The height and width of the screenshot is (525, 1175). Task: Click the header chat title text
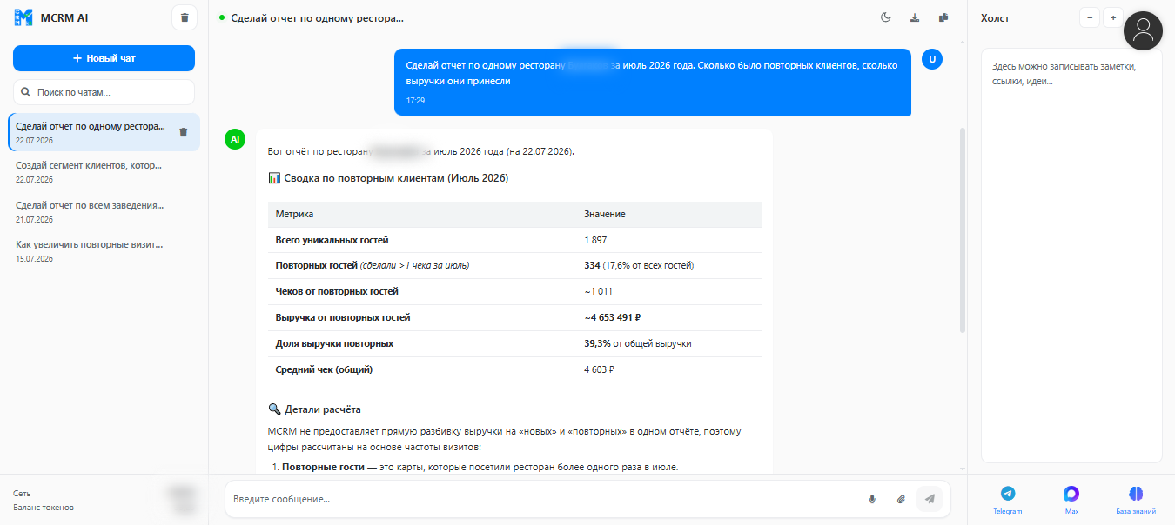pyautogui.click(x=318, y=17)
